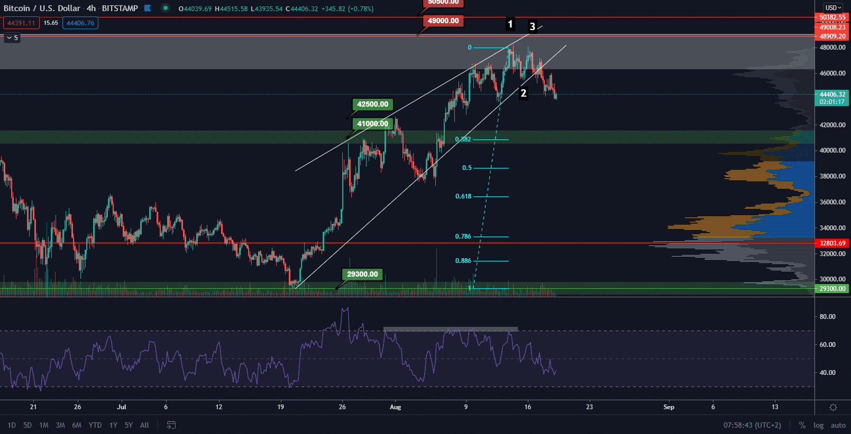Screen dimensions: 851x434
Task: Open chart settings gear icon
Action: click(833, 407)
